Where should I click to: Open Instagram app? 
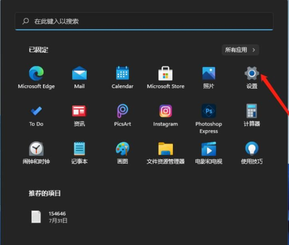(165, 112)
